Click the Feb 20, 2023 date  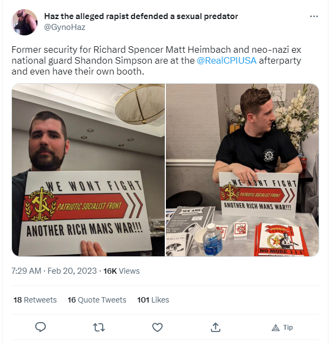pos(72,271)
